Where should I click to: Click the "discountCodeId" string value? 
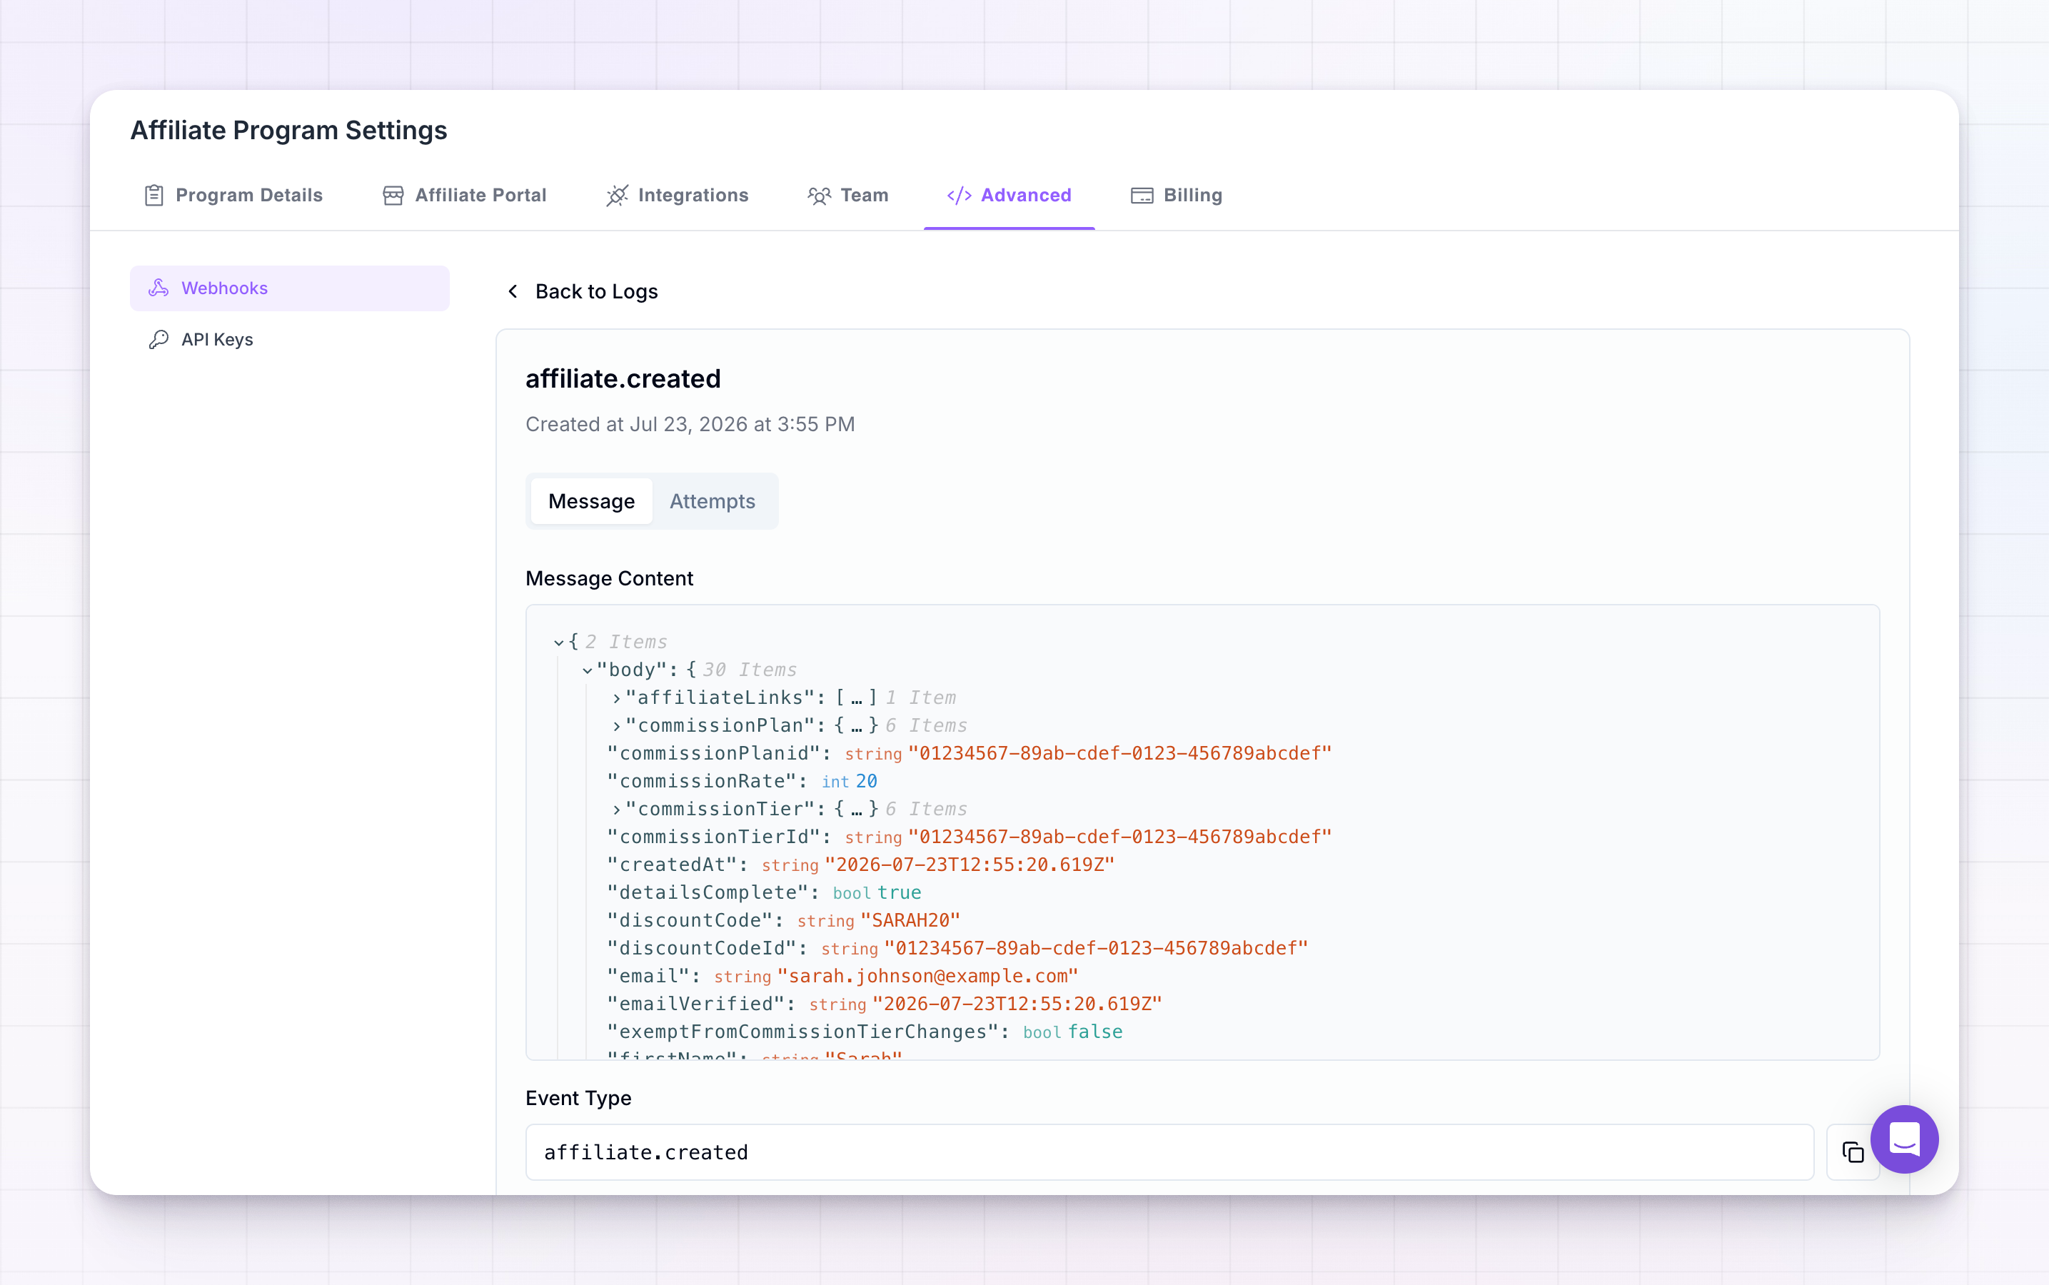coord(1095,949)
